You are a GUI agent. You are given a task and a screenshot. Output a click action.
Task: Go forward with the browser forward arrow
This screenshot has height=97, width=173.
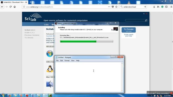6,7
